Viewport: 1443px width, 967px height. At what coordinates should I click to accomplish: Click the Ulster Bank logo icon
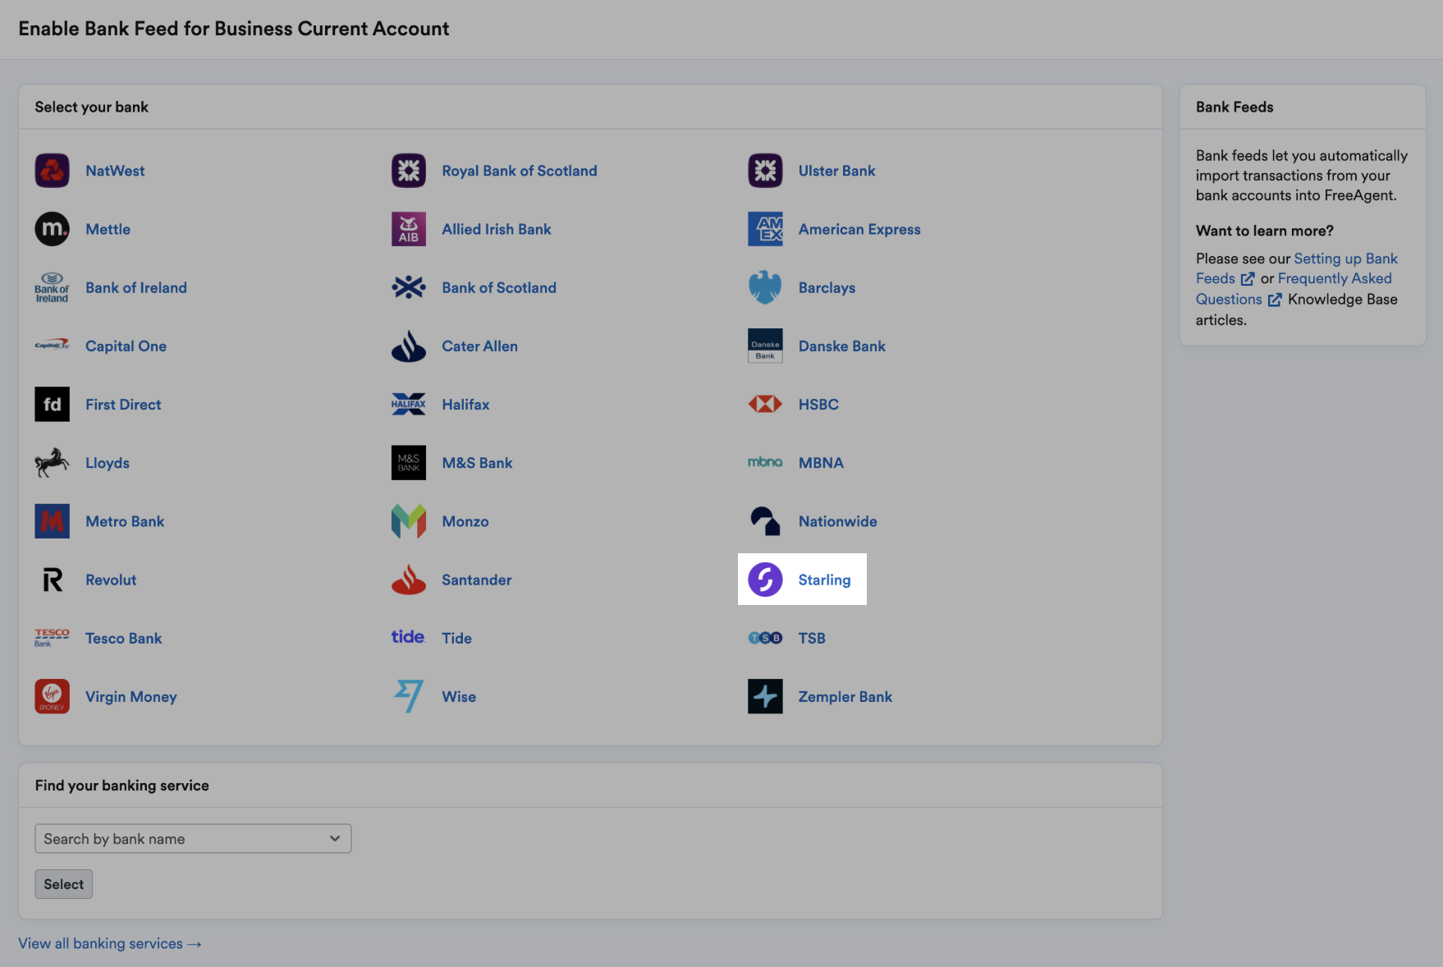[x=765, y=171]
